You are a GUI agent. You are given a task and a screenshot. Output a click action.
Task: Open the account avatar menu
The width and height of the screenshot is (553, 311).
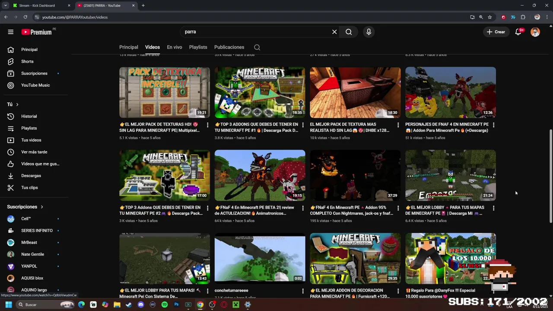535,32
